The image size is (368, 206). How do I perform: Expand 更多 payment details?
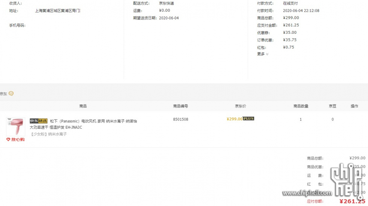click(263, 54)
